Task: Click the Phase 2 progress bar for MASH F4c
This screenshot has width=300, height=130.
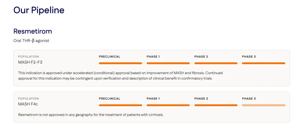Action: click(x=216, y=105)
